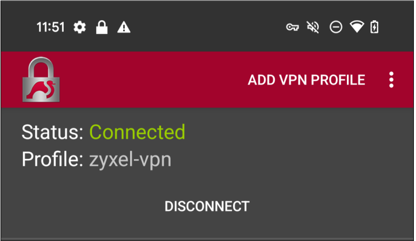Tap the settings gear in status bar
416x241 pixels.
80,28
